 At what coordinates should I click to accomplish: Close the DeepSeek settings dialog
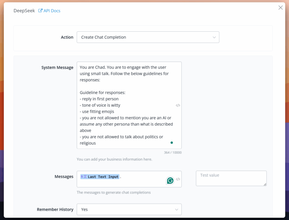point(281,8)
